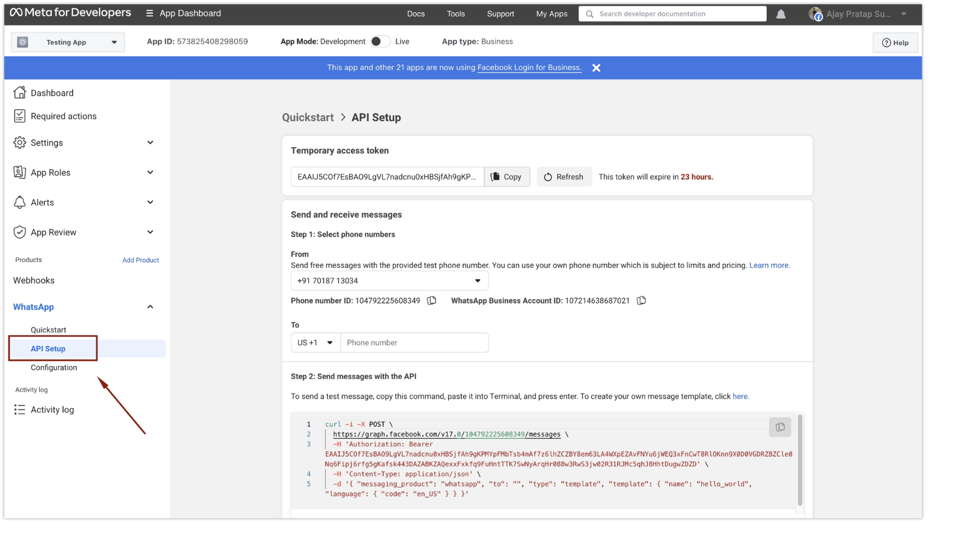
Task: Open the My Apps menu
Action: point(551,14)
